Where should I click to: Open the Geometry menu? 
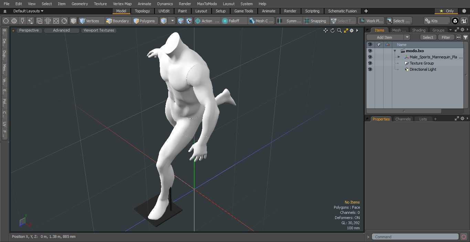click(x=79, y=4)
